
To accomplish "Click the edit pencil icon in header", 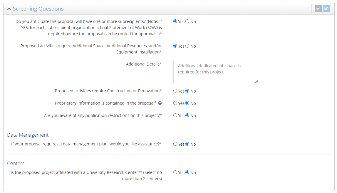I will [x=326, y=9].
